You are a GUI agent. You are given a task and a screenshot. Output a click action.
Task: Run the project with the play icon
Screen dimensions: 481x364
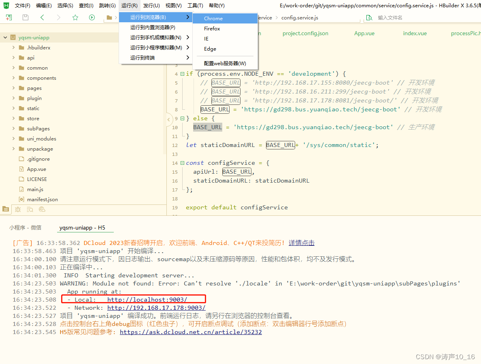click(92, 18)
